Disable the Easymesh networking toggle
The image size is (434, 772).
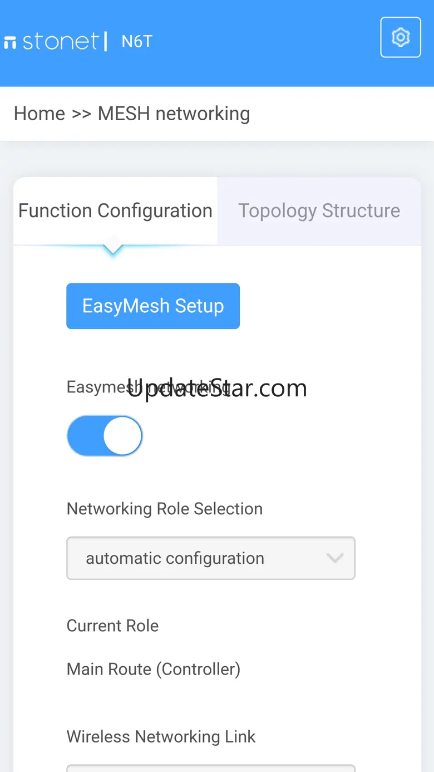click(x=105, y=436)
